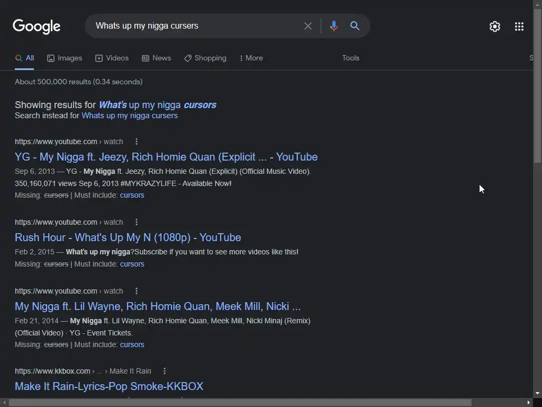Click the horizontal scrollbar thumb
542x407 pixels.
[240, 403]
